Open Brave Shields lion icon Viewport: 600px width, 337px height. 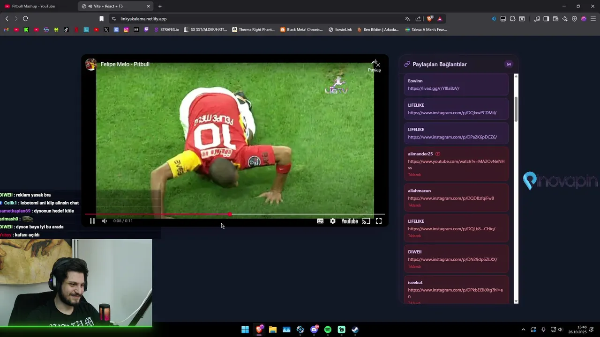coord(430,19)
